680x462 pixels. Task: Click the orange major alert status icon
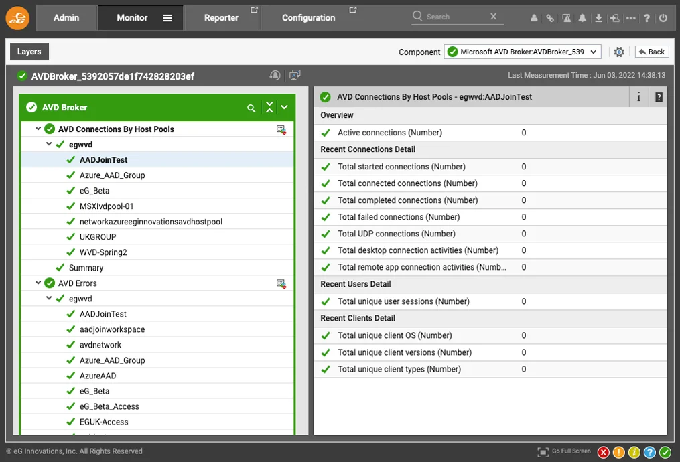[619, 452]
